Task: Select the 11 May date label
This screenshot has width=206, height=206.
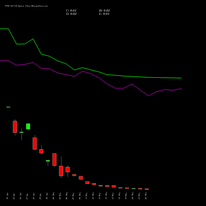Action: click(87, 196)
